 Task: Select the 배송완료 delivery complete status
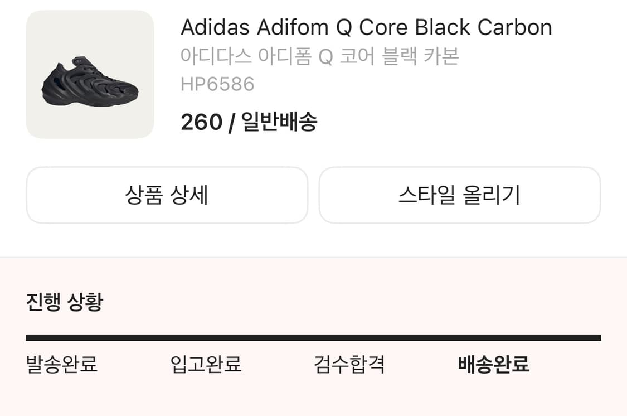point(494,364)
